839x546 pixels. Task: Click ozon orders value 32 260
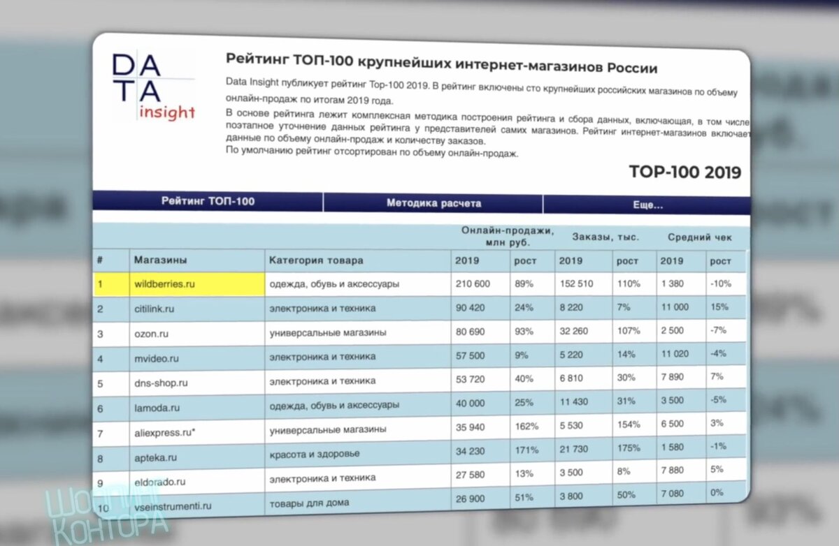[x=575, y=332]
